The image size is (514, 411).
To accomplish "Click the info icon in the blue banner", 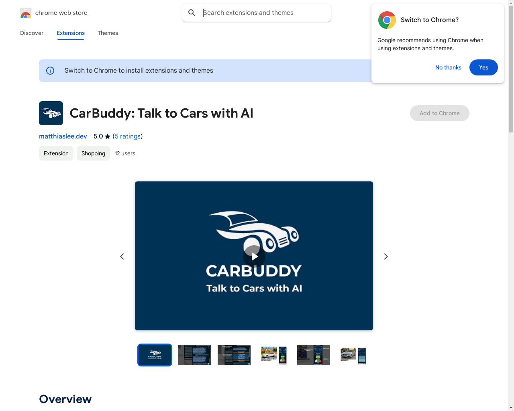I will pyautogui.click(x=50, y=71).
